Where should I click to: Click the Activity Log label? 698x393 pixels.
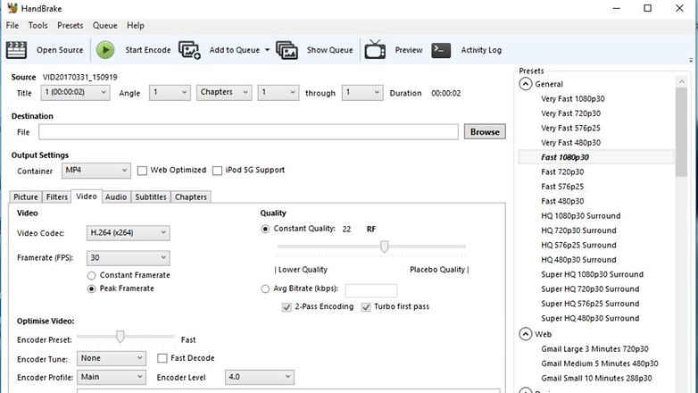tap(481, 50)
